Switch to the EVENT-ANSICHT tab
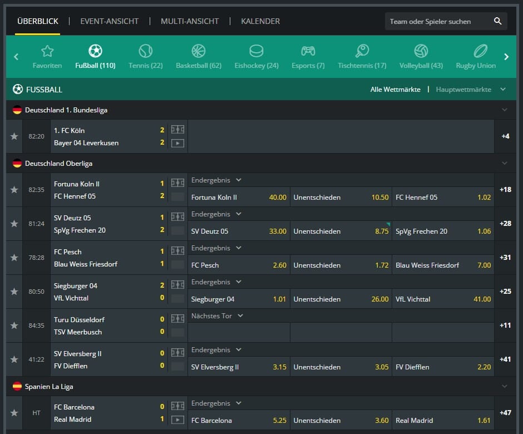This screenshot has width=523, height=434. 110,21
